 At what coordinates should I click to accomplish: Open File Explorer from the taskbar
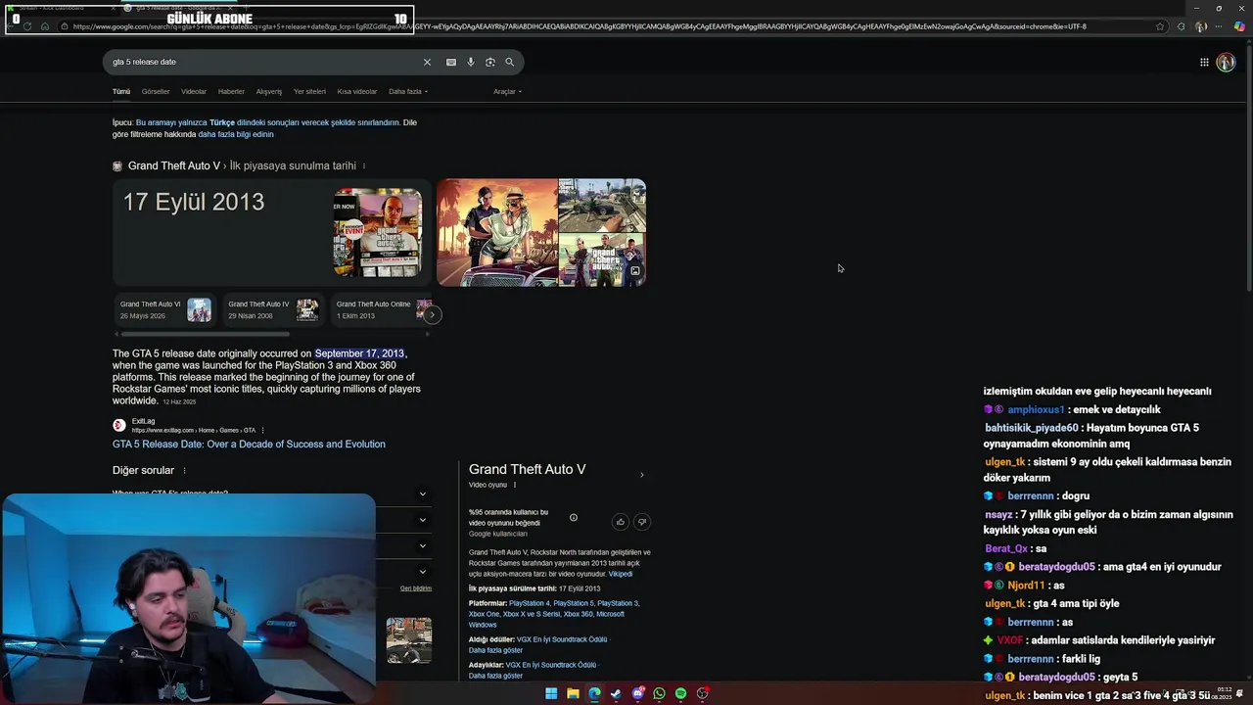[573, 693]
